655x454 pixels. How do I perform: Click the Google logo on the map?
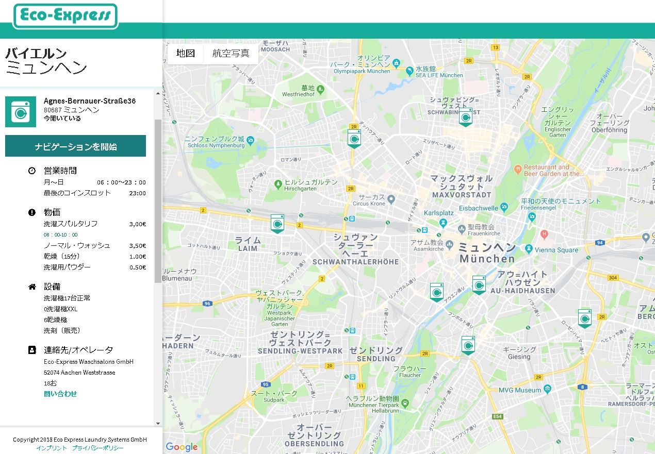click(x=182, y=447)
